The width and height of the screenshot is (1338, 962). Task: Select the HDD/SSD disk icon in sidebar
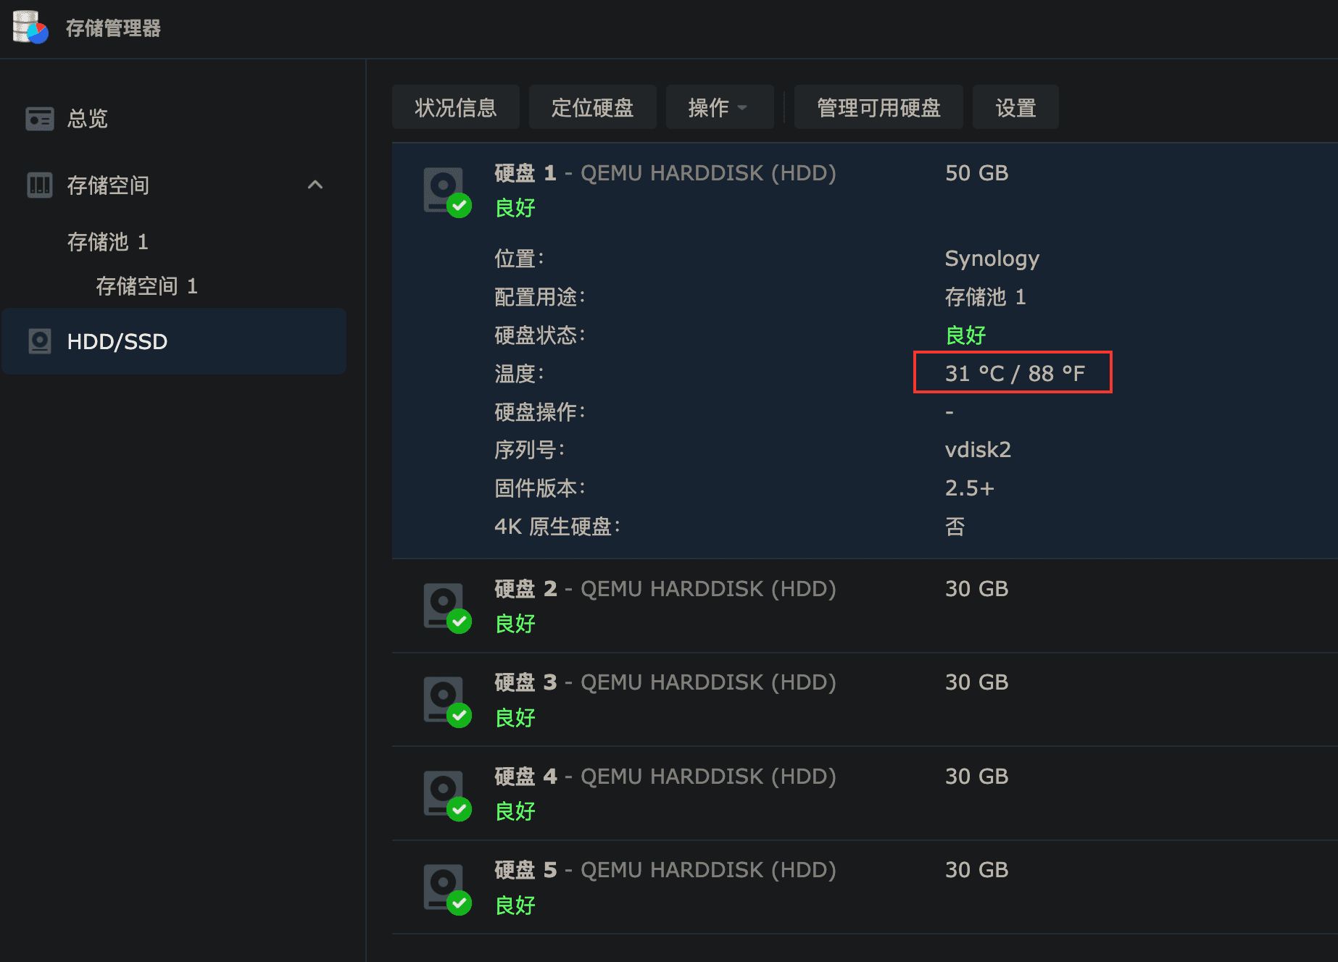coord(40,341)
